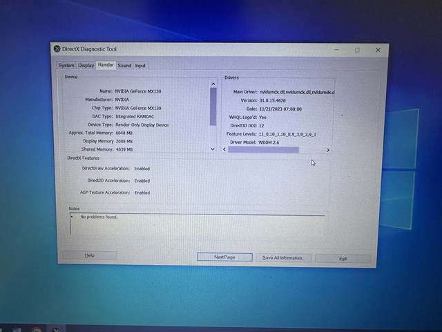This screenshot has width=442, height=332.
Task: Click driver Date 11/21/2023 07:00:00
Action: tap(280, 109)
